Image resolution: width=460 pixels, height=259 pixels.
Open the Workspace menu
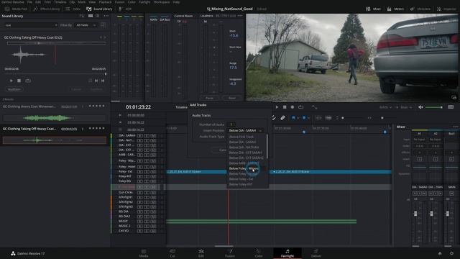[x=162, y=2]
